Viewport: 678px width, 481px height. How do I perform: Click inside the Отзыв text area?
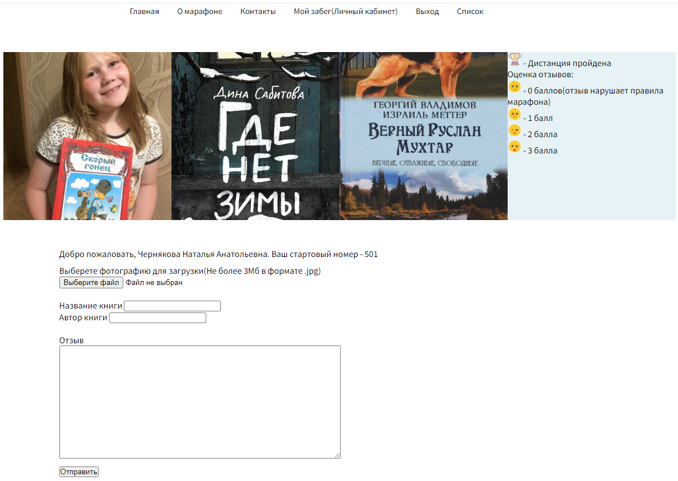point(200,402)
